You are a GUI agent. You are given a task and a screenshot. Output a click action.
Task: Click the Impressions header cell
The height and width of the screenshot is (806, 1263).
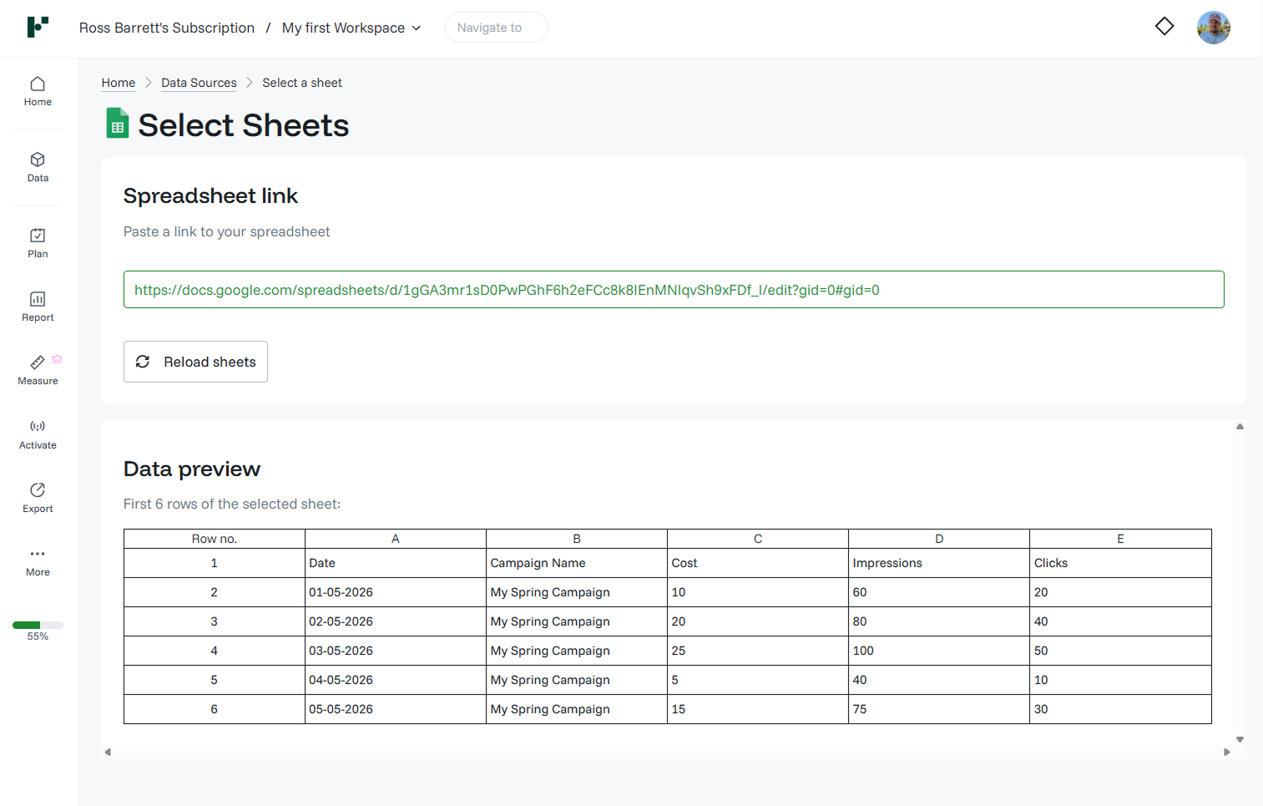pyautogui.click(x=939, y=563)
